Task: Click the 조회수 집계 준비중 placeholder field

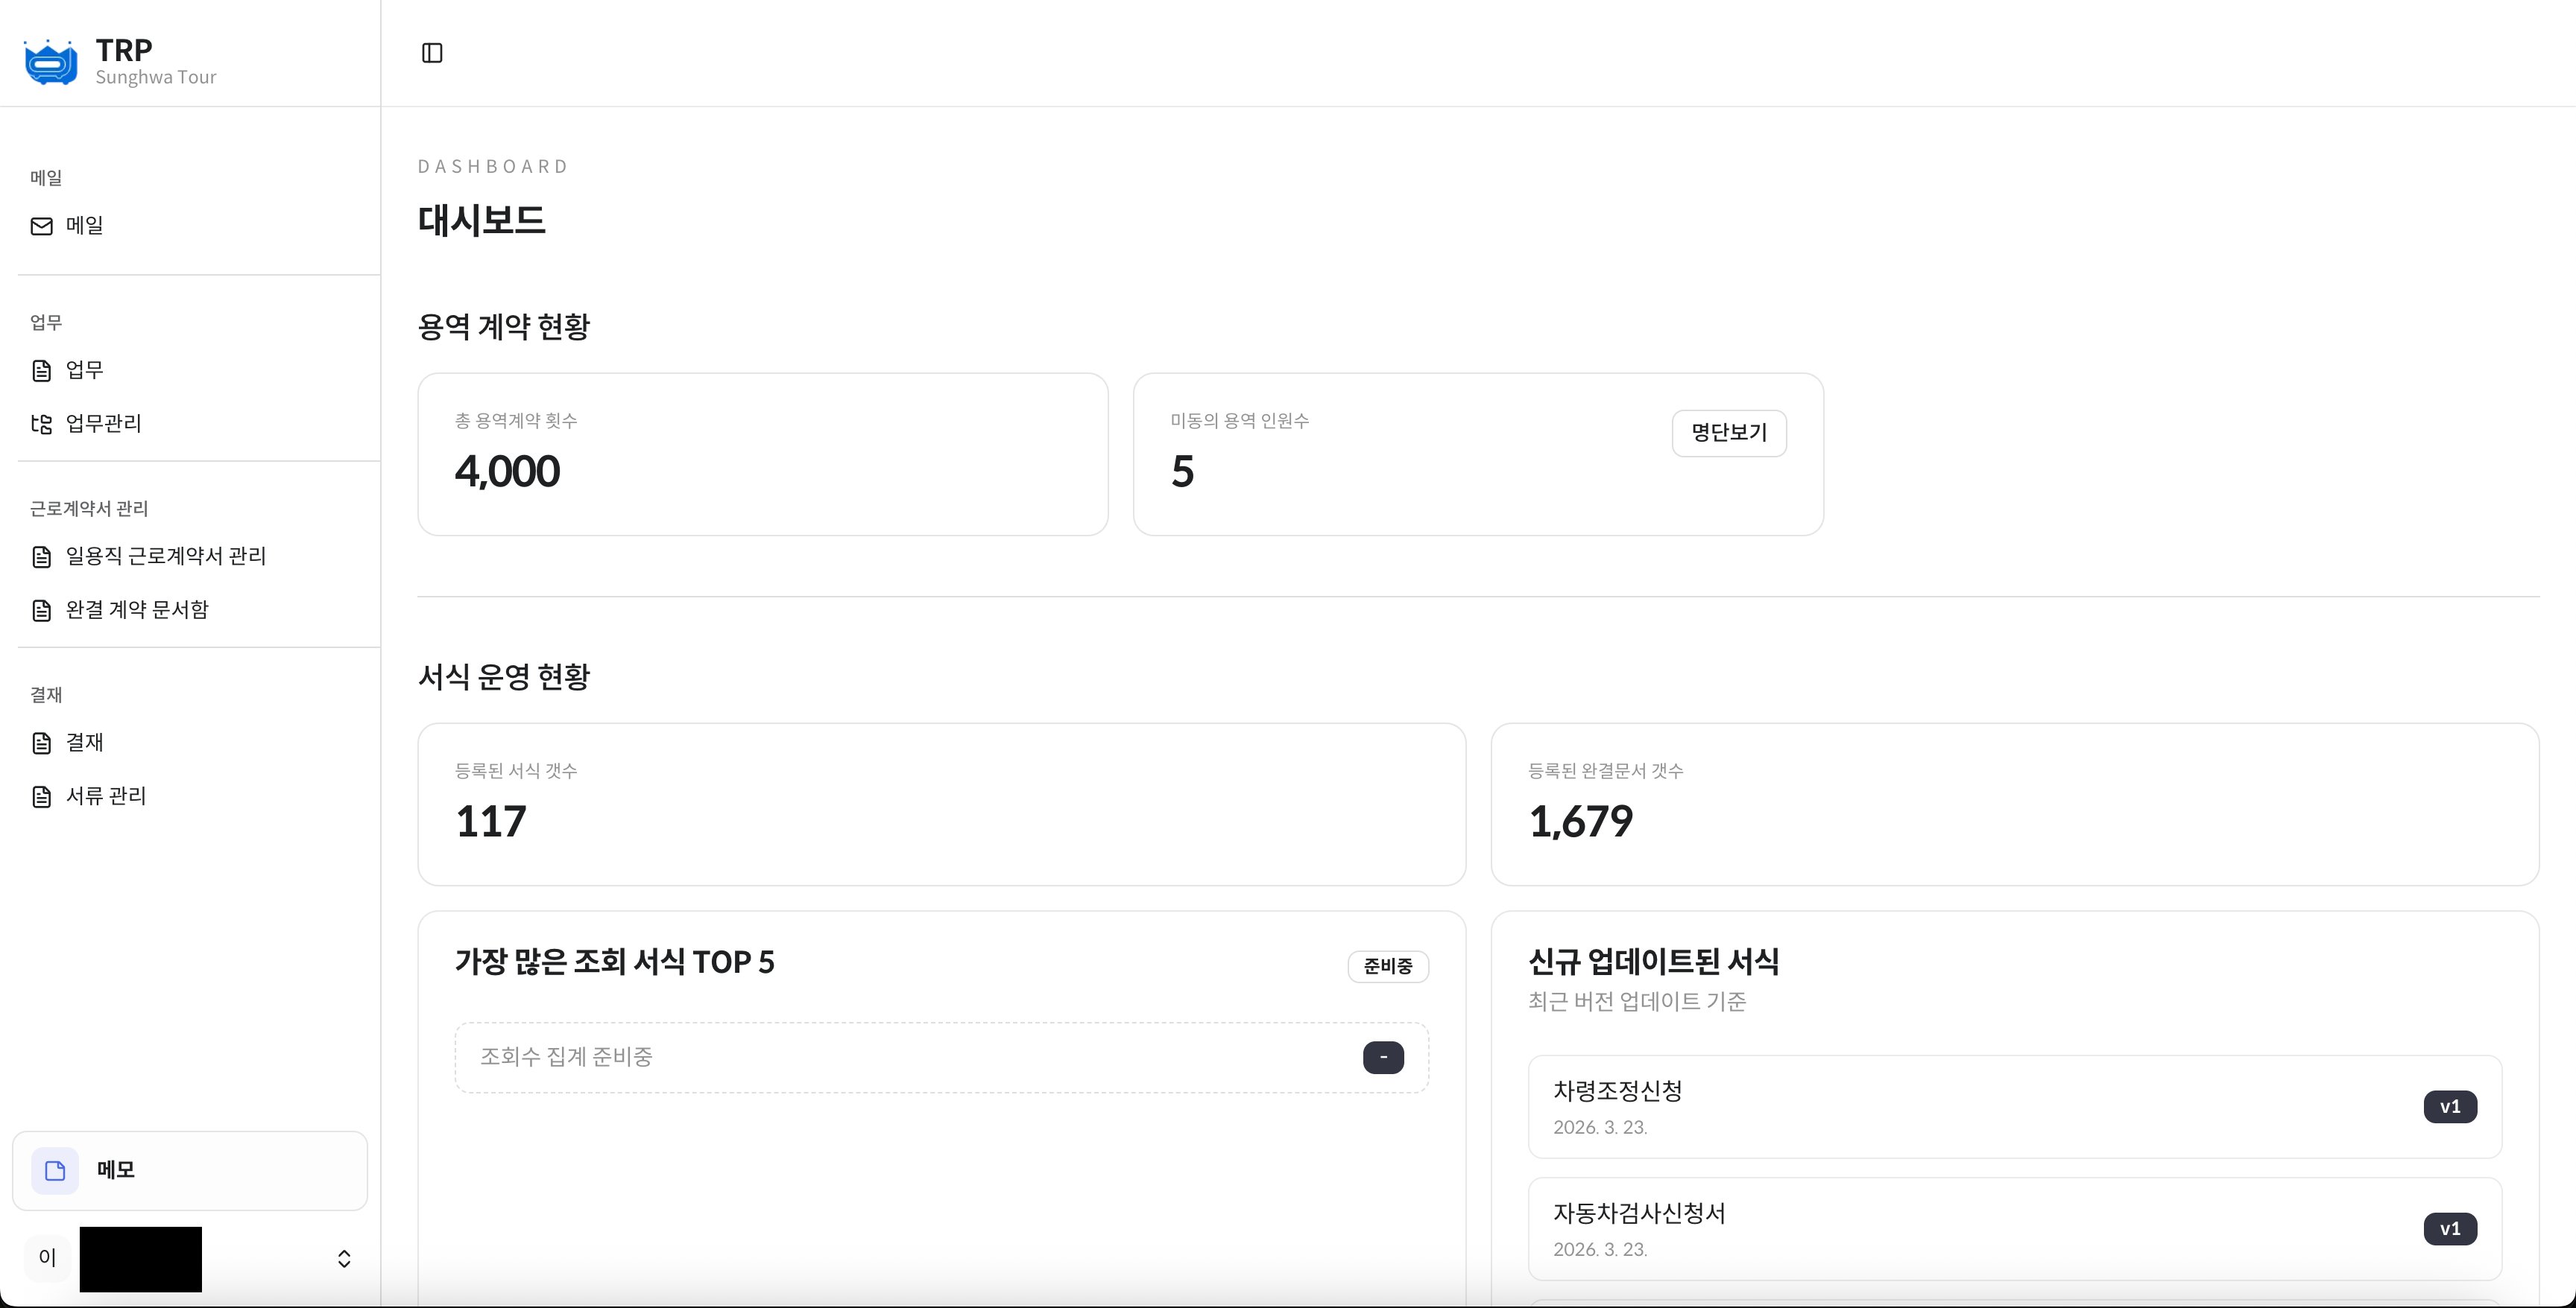Action: click(x=900, y=1056)
